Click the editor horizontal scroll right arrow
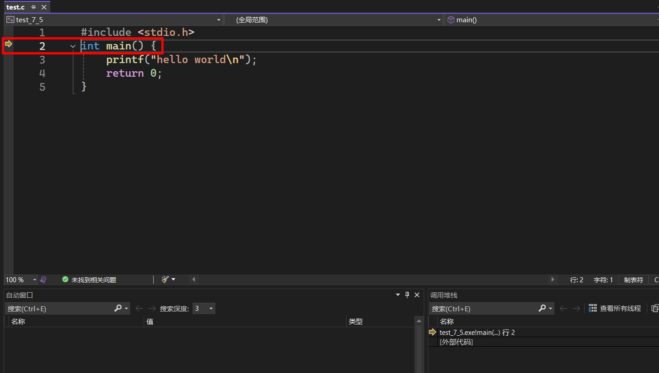The image size is (659, 373). [x=552, y=280]
